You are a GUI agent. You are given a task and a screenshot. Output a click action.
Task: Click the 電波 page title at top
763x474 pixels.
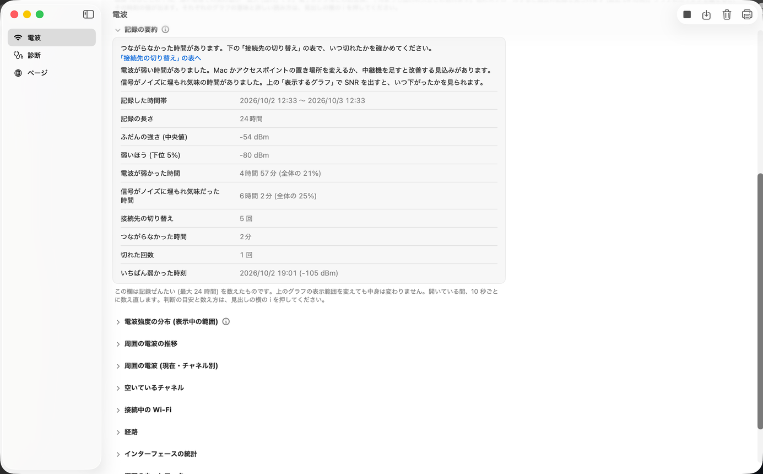coord(120,14)
